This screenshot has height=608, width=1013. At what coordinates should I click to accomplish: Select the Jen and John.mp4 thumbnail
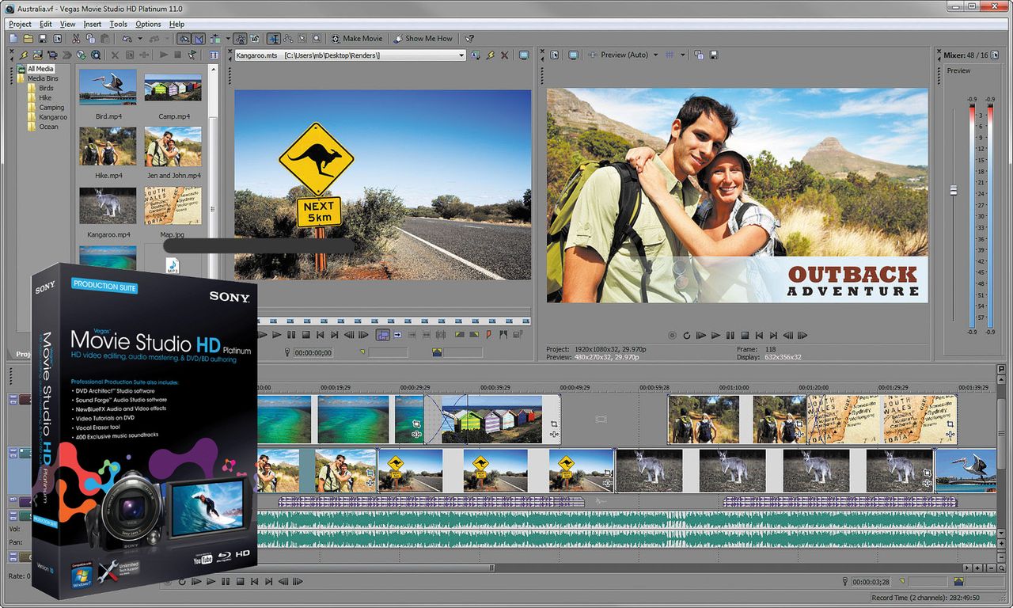click(173, 146)
